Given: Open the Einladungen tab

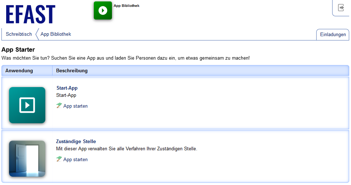Looking at the screenshot, I should [333, 35].
